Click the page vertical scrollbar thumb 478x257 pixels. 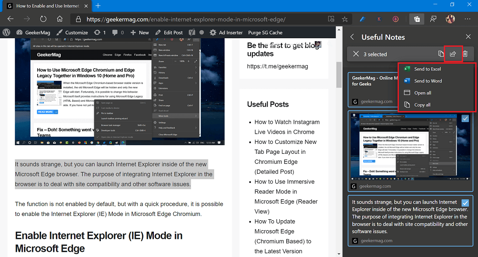click(x=339, y=75)
